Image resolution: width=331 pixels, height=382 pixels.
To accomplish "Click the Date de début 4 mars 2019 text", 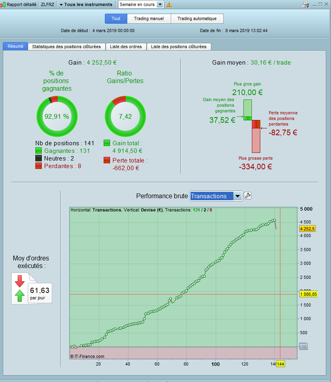I will pos(98,30).
